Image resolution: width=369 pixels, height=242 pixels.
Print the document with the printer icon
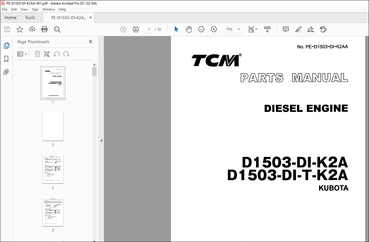click(x=44, y=29)
